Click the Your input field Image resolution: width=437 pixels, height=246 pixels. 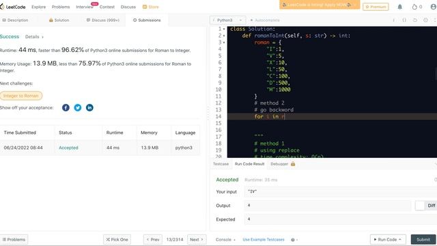coord(341,191)
